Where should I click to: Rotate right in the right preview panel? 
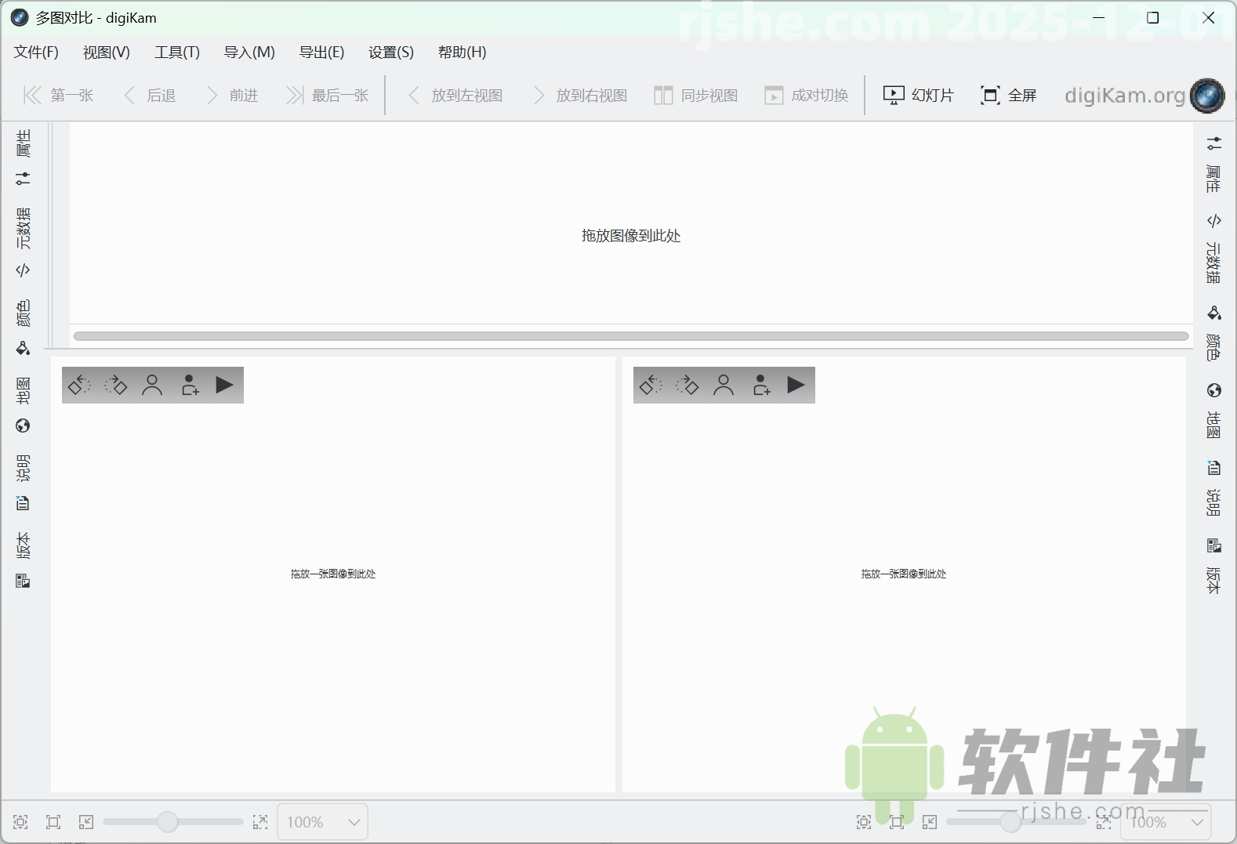coord(687,385)
